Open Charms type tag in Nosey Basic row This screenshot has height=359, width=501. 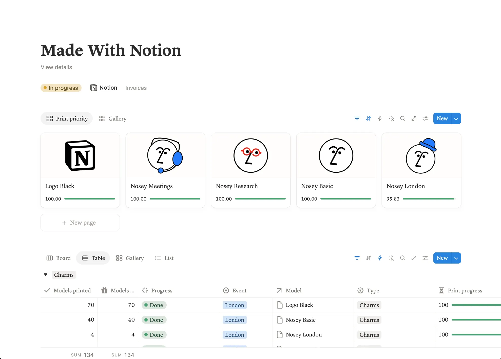tap(369, 320)
